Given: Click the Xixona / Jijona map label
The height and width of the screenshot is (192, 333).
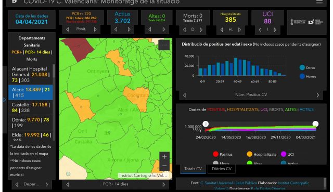Looking at the screenshot, I should (x=123, y=160).
